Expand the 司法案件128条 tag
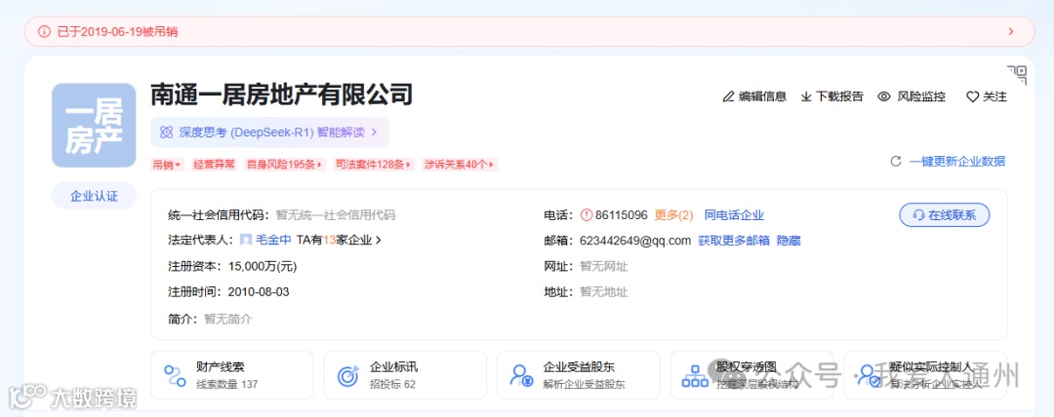Image resolution: width=1054 pixels, height=417 pixels. [x=374, y=165]
